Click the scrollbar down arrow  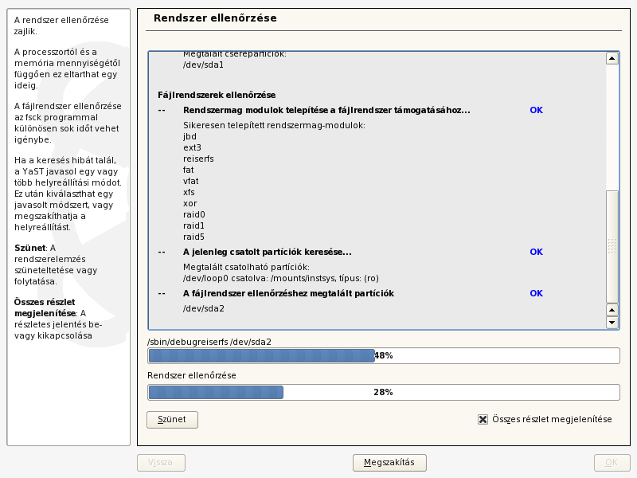(x=610, y=323)
